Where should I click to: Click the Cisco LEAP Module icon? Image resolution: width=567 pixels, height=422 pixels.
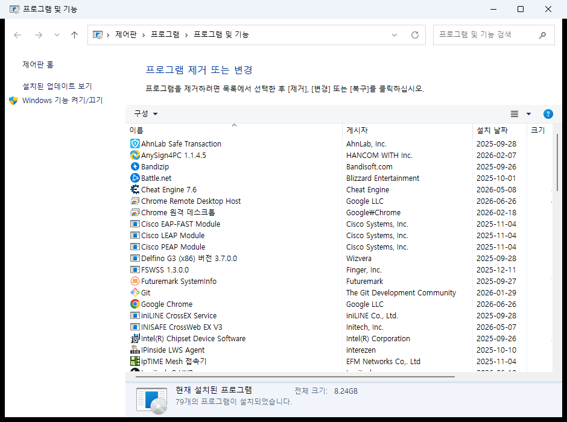(135, 236)
